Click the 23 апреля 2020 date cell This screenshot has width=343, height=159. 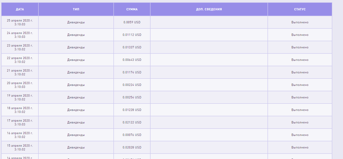pos(20,47)
